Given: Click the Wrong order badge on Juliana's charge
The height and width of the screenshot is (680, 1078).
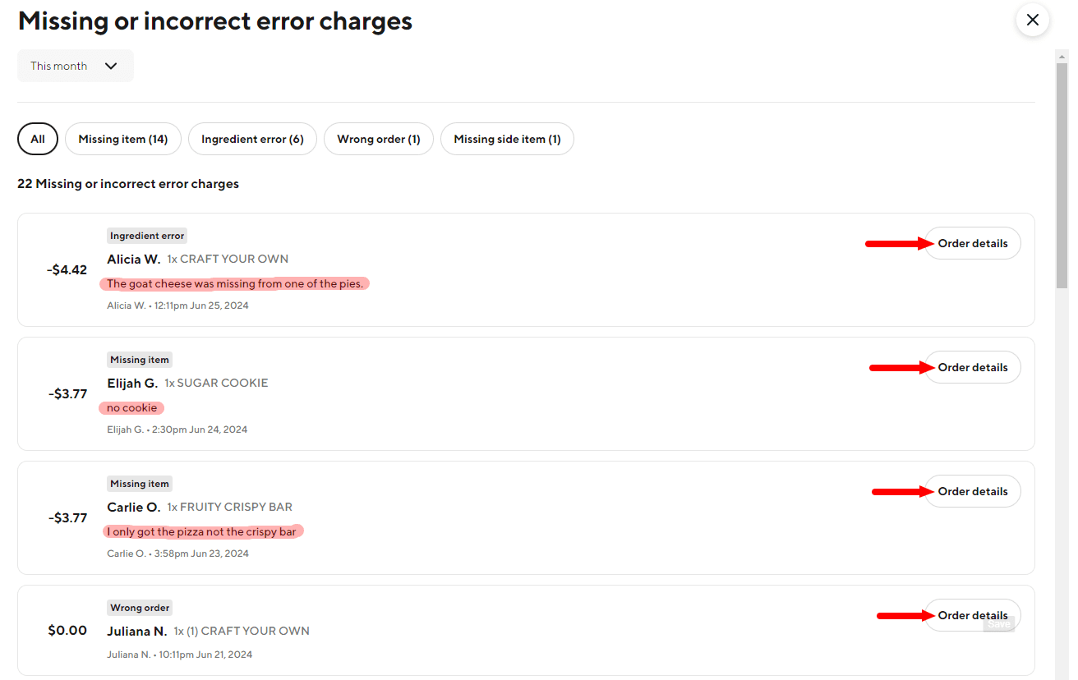Looking at the screenshot, I should pyautogui.click(x=139, y=607).
